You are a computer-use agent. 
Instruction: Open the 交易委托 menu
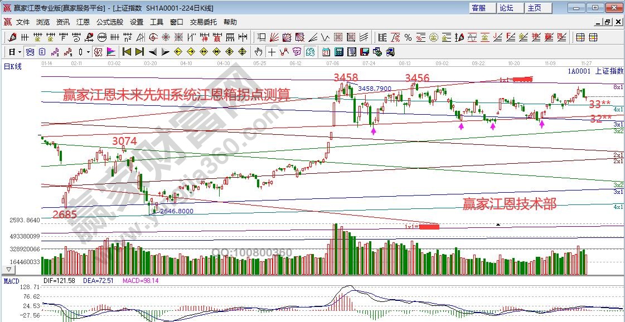(204, 22)
